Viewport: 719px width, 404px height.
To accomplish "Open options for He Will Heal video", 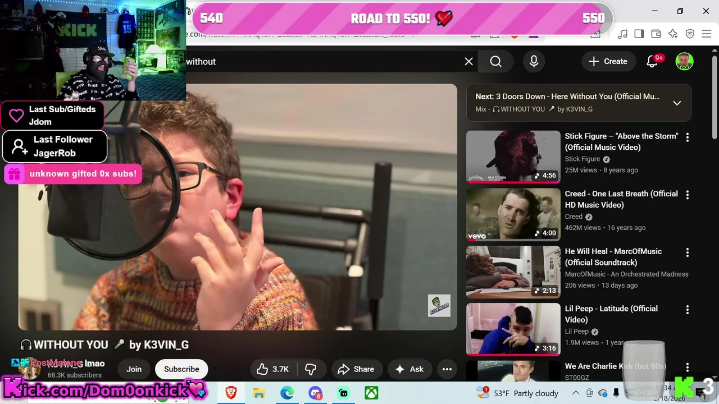I will coord(687,252).
